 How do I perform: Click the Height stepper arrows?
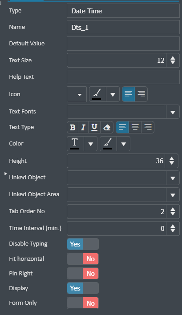pos(172,161)
